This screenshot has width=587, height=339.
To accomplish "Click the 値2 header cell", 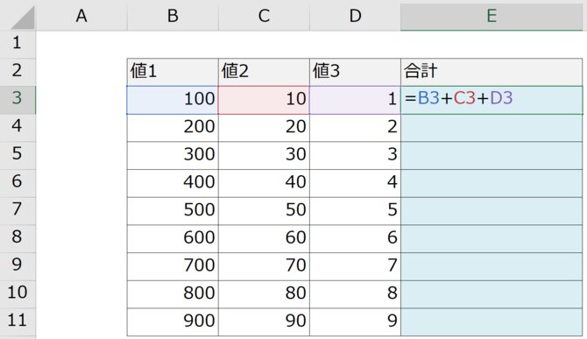I will 264,72.
